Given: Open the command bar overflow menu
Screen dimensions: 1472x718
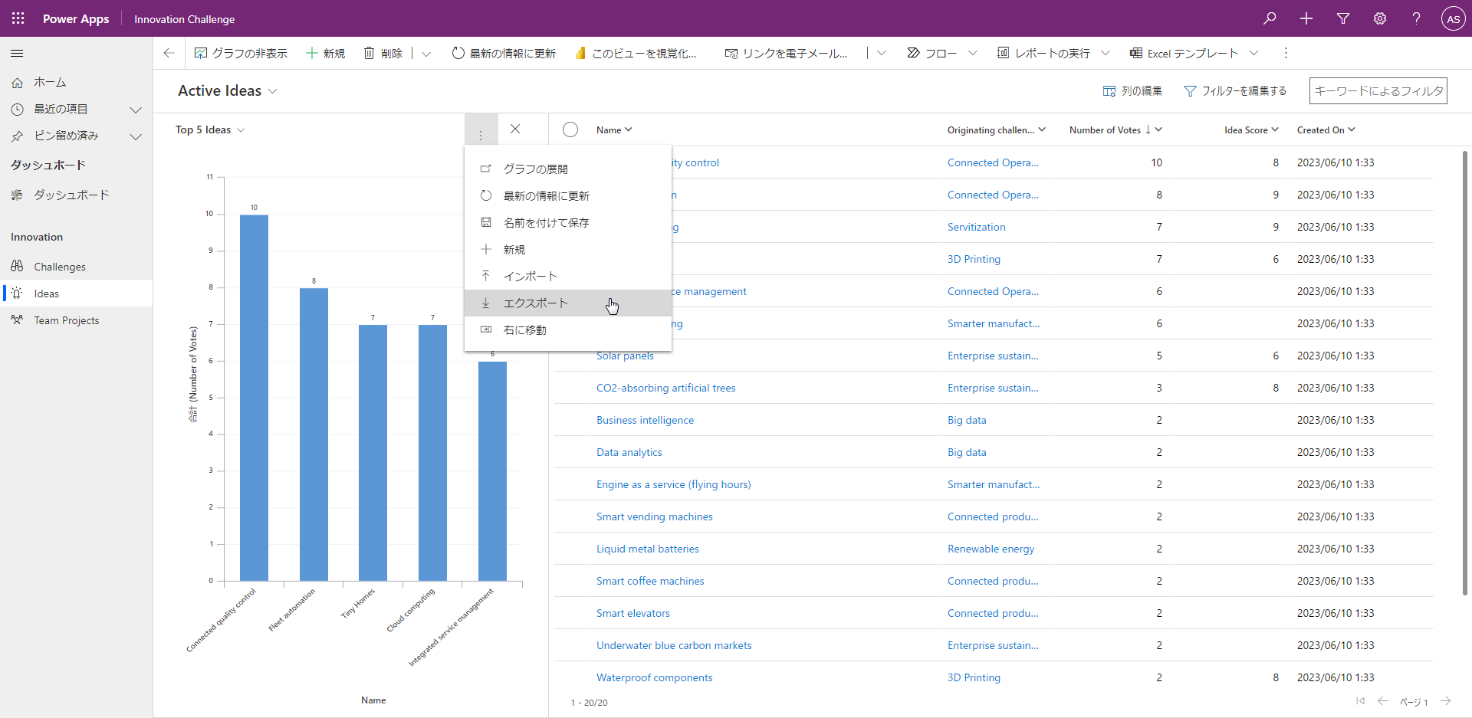Looking at the screenshot, I should tap(1286, 53).
